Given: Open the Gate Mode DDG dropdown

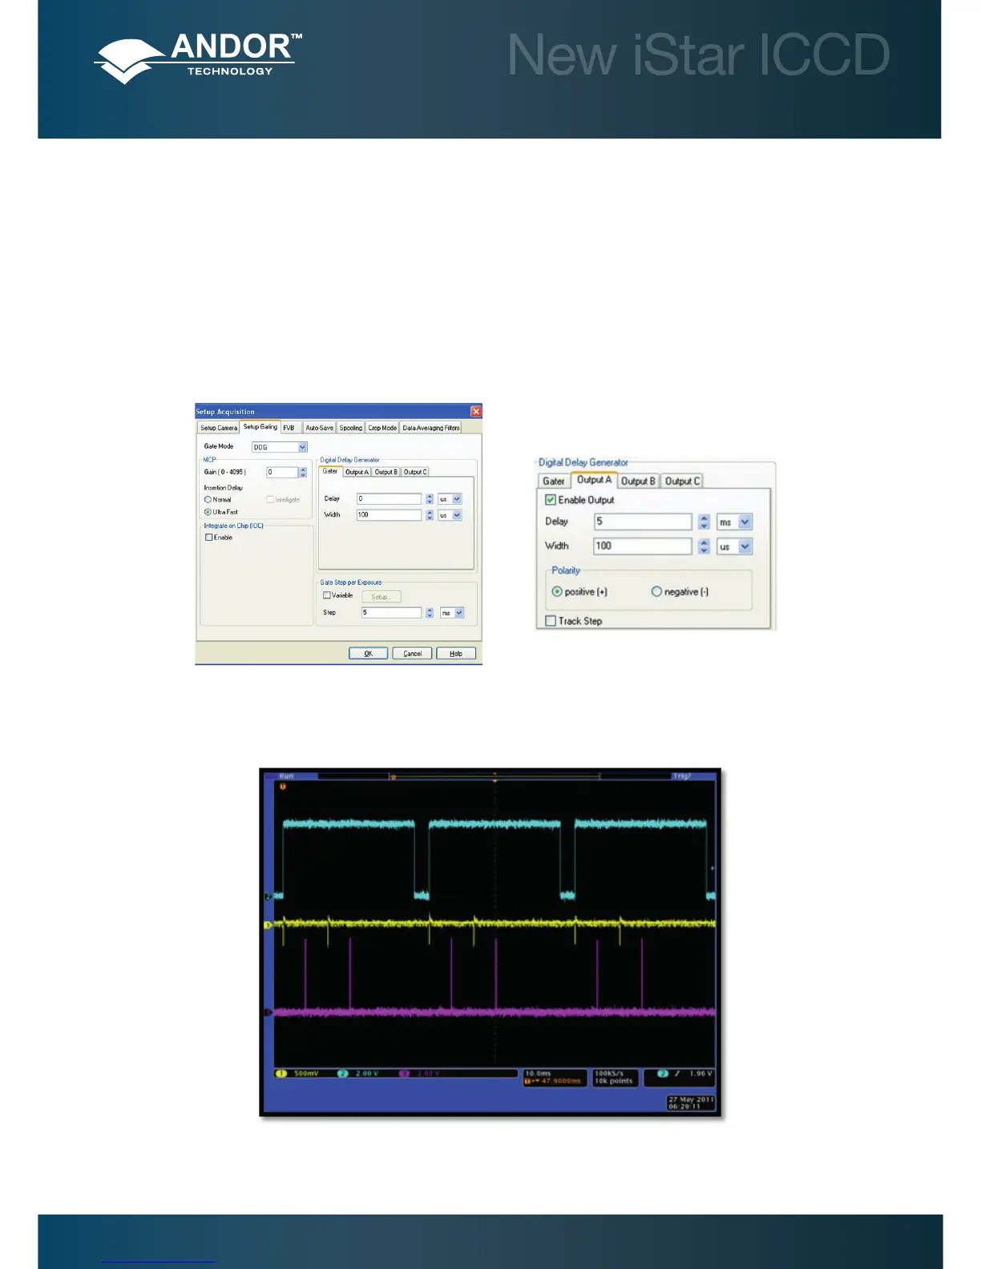Looking at the screenshot, I should pyautogui.click(x=303, y=447).
